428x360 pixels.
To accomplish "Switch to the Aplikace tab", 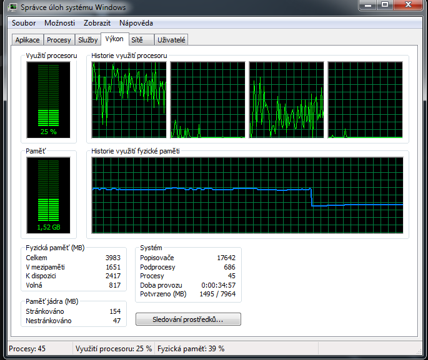I will (x=27, y=40).
